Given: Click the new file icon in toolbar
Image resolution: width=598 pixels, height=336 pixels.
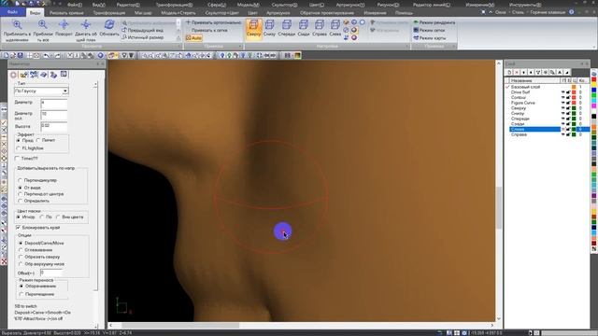Looking at the screenshot, I should tap(7, 56).
